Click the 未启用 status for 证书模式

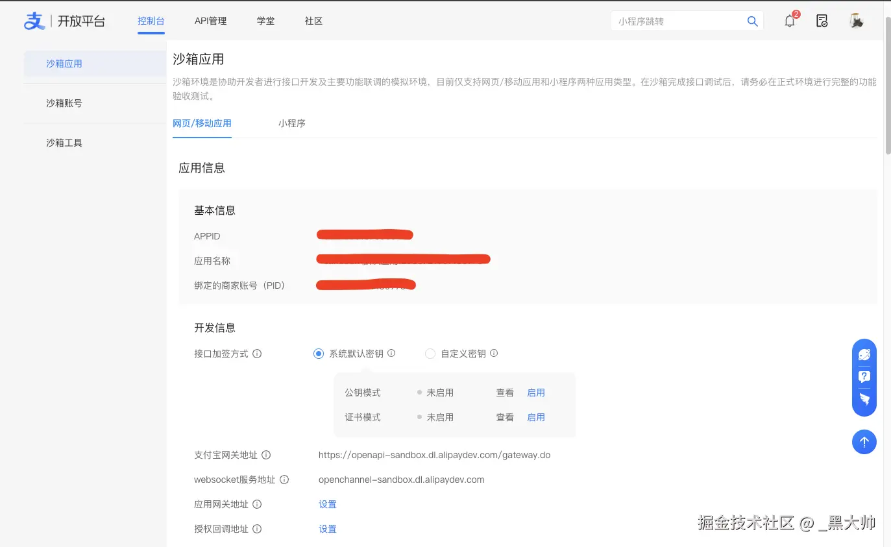[440, 417]
